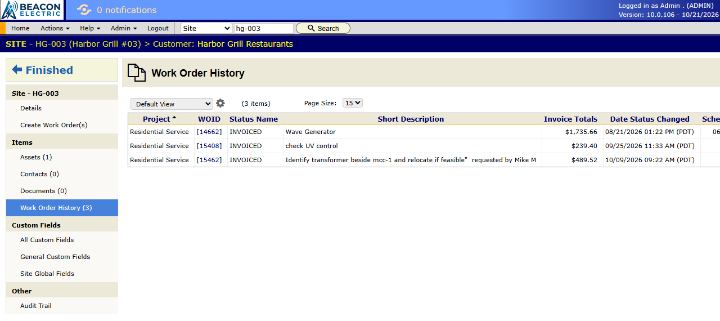
Task: Open work order [15408]
Action: coord(209,146)
